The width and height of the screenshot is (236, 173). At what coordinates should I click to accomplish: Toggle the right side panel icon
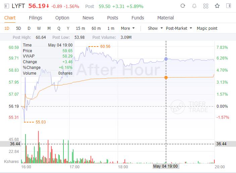tap(229, 6)
